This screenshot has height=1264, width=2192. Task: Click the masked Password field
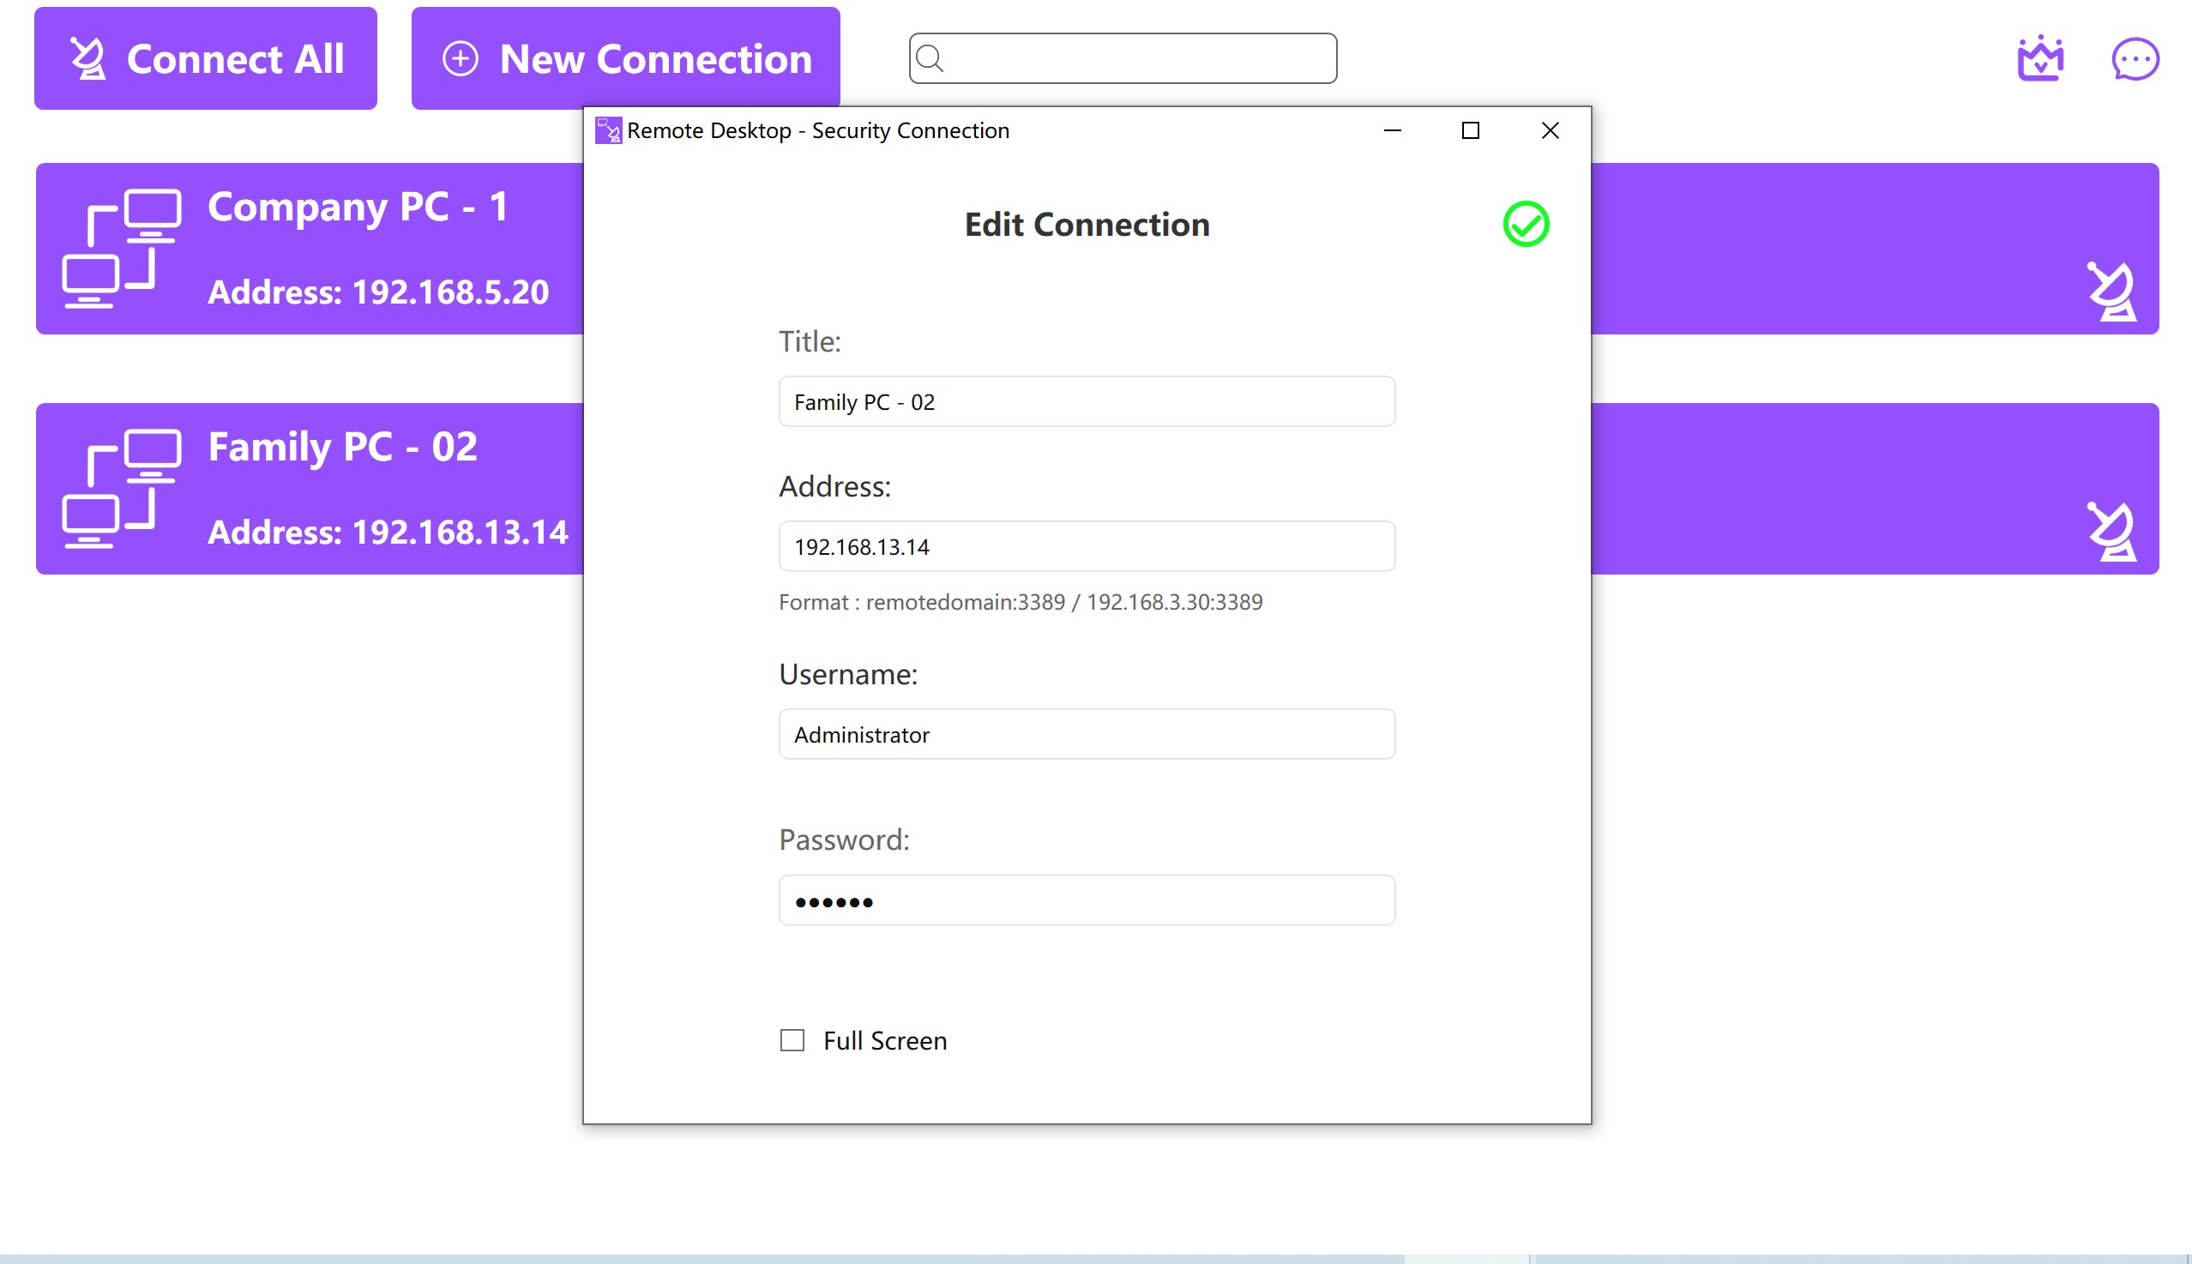[x=1086, y=900]
